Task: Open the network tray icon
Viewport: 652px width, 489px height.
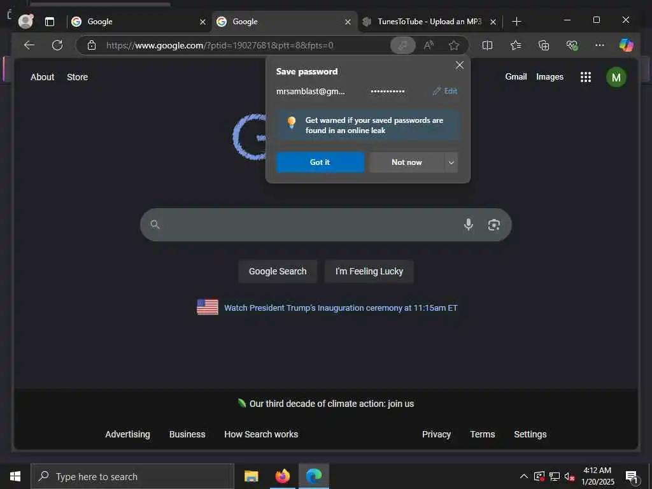Action: point(555,476)
